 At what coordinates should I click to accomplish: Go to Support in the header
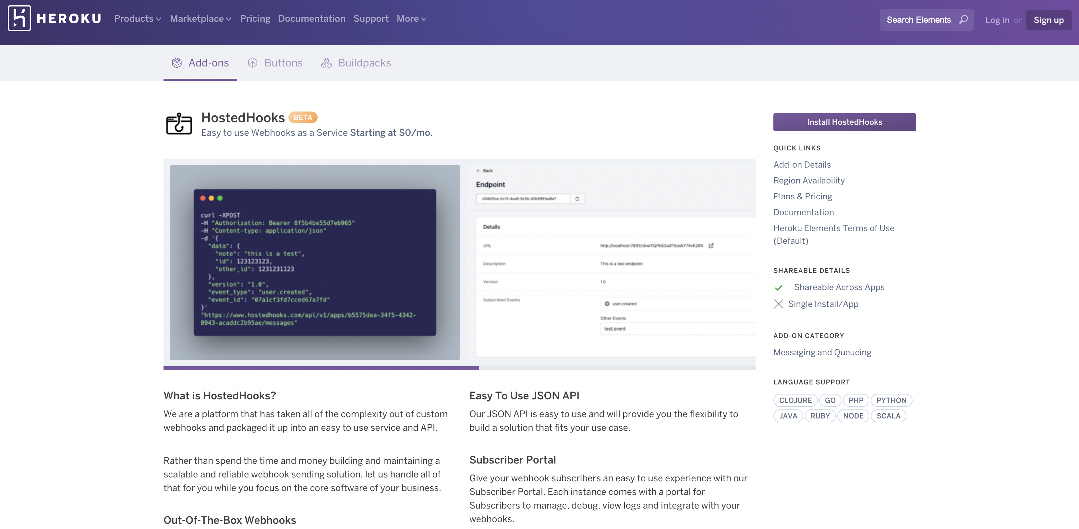[x=371, y=19]
